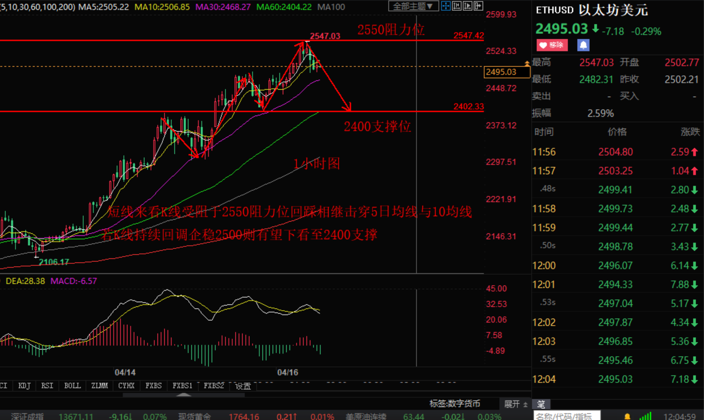The height and width of the screenshot is (420, 704).
Task: Click the 现货黄金 ticker in status bar
Action: tap(194, 416)
